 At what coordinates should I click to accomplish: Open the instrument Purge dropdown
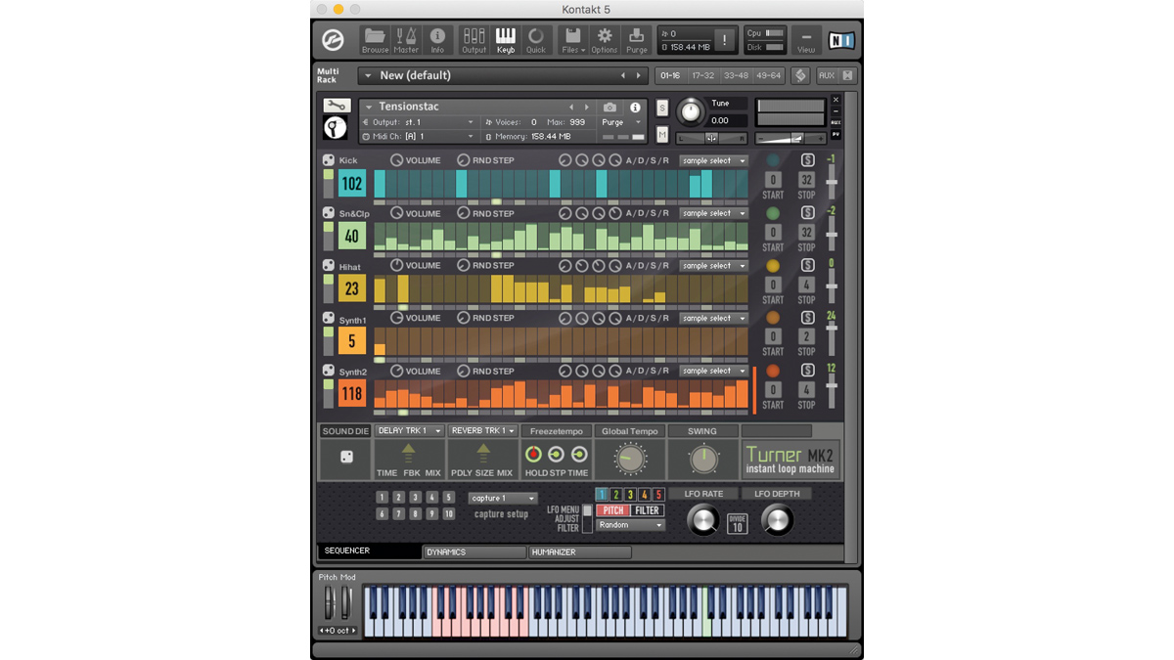point(622,122)
